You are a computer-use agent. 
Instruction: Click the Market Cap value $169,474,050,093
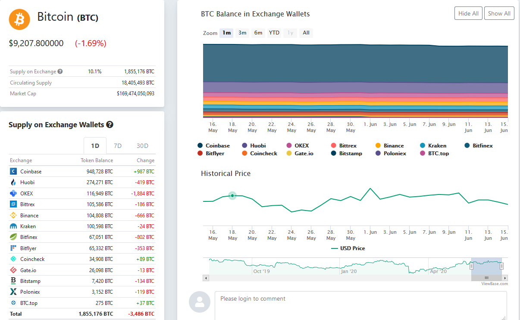[x=135, y=94]
